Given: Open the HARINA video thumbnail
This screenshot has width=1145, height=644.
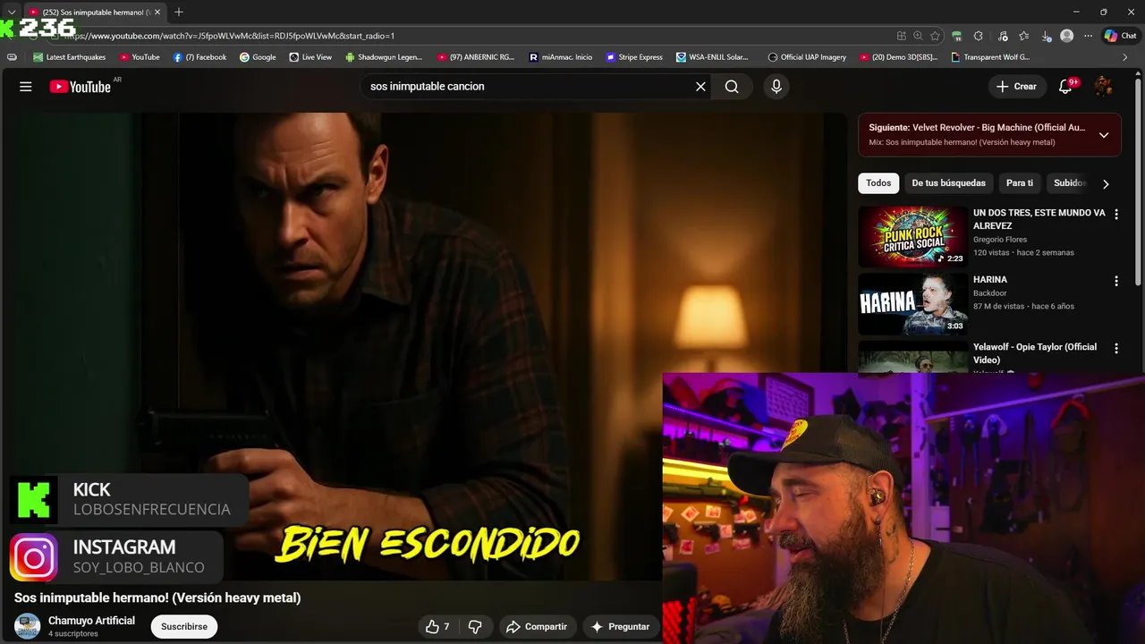Looking at the screenshot, I should 912,304.
